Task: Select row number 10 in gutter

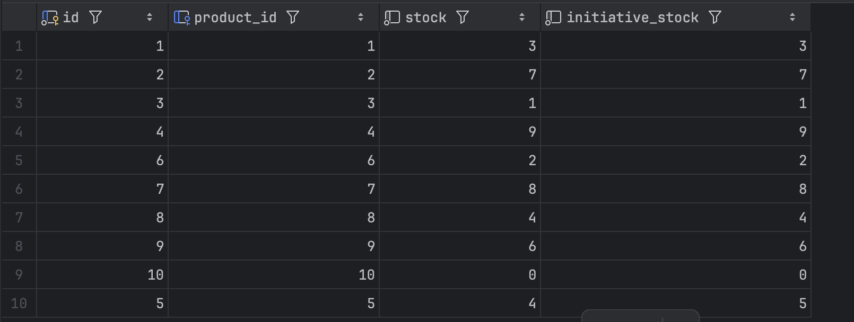Action: 19,303
